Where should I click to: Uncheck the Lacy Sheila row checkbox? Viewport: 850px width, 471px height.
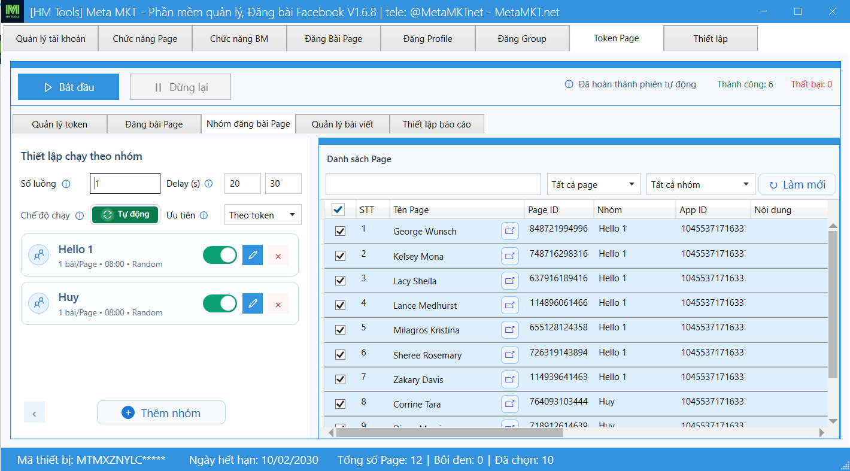click(340, 281)
